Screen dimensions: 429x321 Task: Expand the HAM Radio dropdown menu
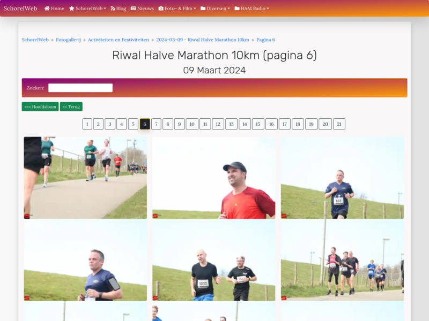pyautogui.click(x=252, y=9)
